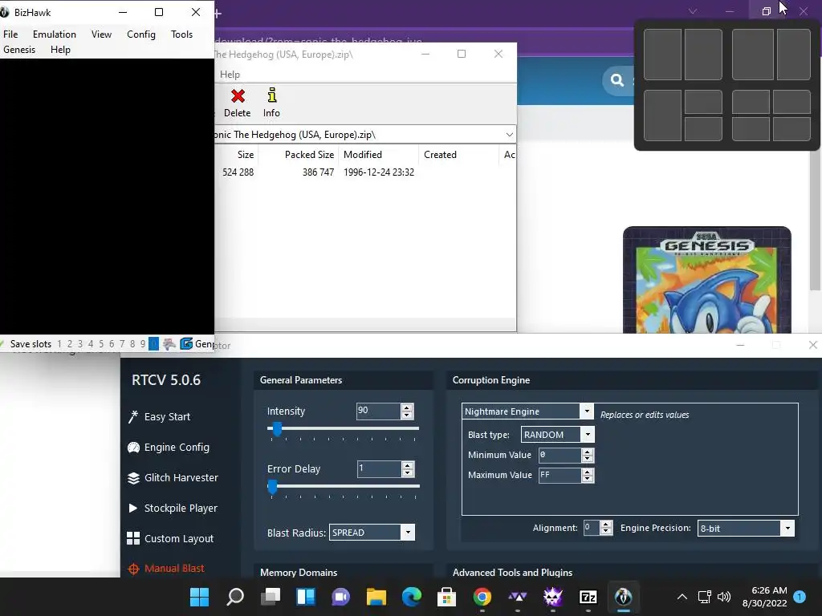Click browser tab list chevron
The width and height of the screenshot is (822, 616).
693,11
